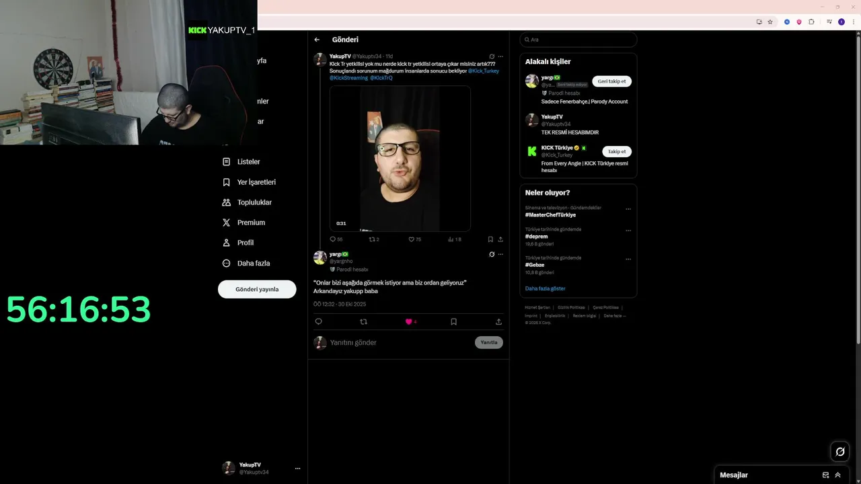The height and width of the screenshot is (484, 861).
Task: Click the Gönderi yayınla button
Action: tap(257, 289)
